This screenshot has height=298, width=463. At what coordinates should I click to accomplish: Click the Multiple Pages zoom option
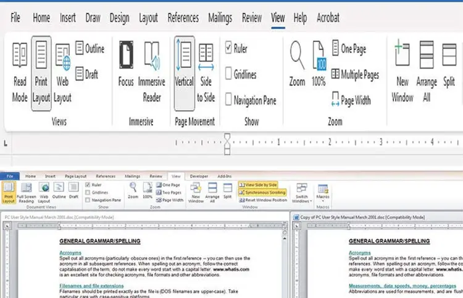click(355, 75)
